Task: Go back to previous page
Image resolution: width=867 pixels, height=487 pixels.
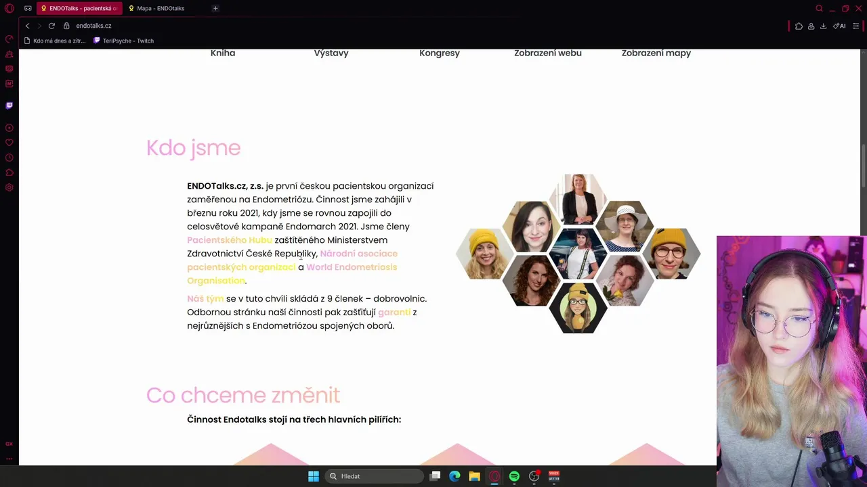Action: point(27,26)
